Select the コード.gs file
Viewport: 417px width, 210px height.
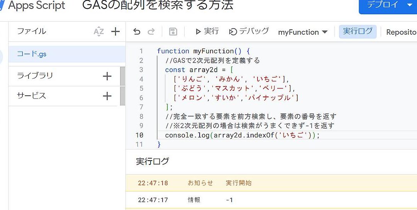click(x=67, y=54)
